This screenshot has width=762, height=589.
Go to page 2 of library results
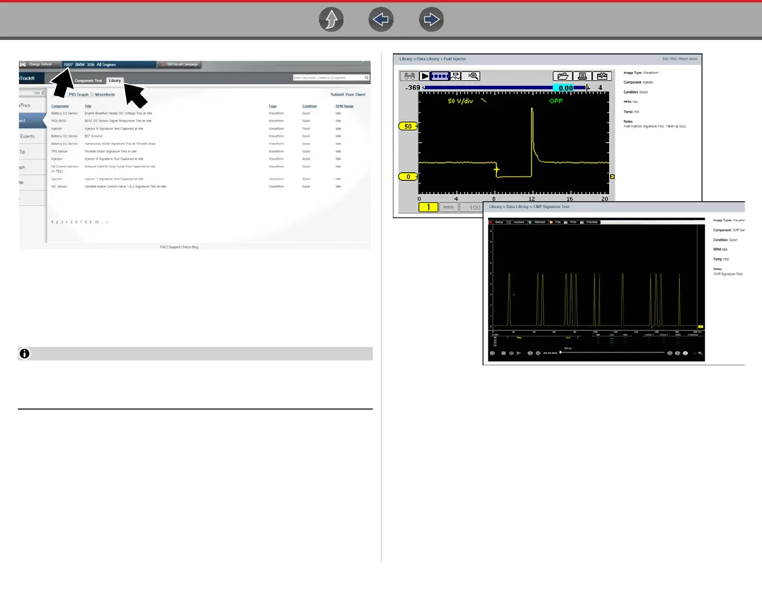[x=57, y=222]
